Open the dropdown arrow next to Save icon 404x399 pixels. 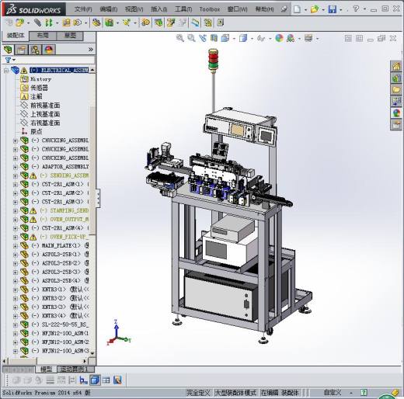[x=340, y=10]
